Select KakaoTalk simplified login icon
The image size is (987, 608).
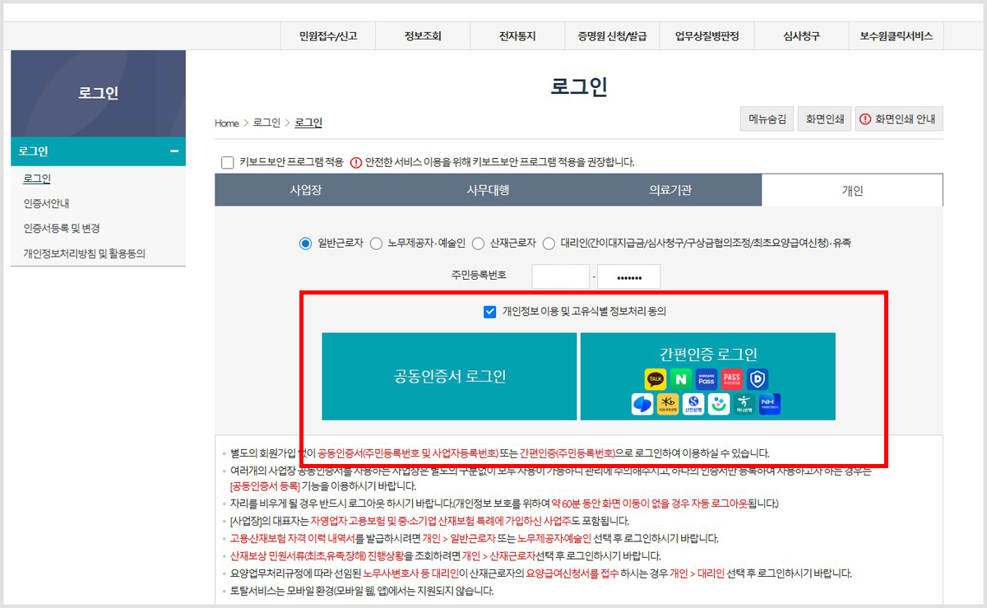coord(655,378)
